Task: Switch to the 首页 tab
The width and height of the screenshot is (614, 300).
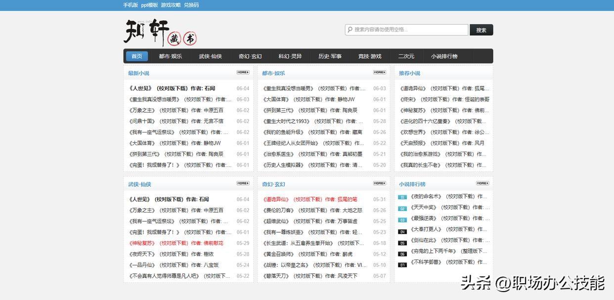Action: (137, 55)
